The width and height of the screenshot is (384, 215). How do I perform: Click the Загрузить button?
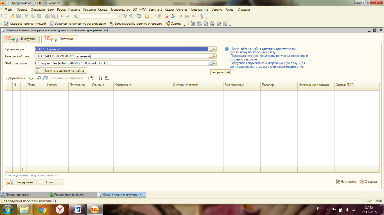click(20, 182)
